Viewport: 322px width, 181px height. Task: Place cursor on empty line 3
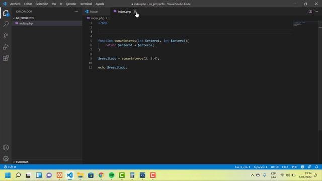point(194,32)
